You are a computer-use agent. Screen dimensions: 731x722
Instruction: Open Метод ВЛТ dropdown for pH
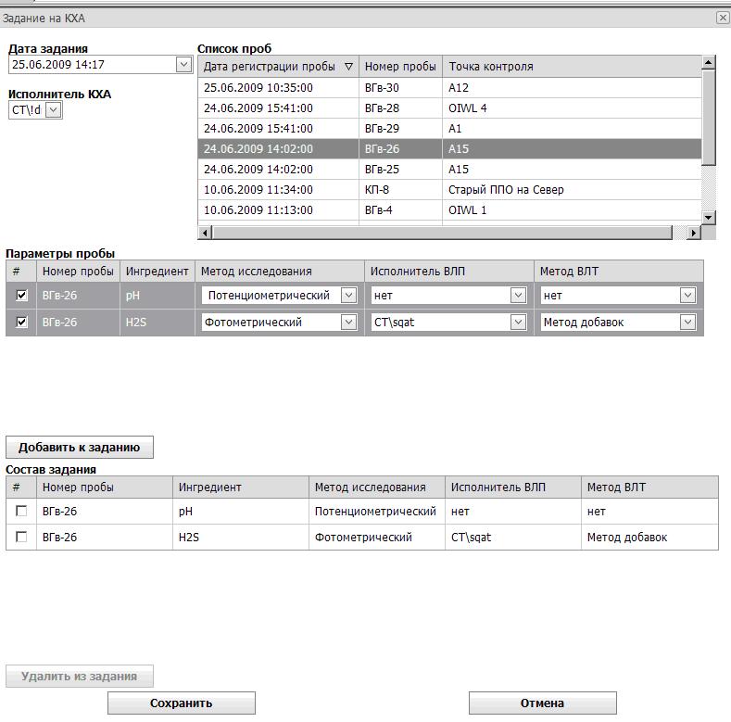(x=687, y=296)
